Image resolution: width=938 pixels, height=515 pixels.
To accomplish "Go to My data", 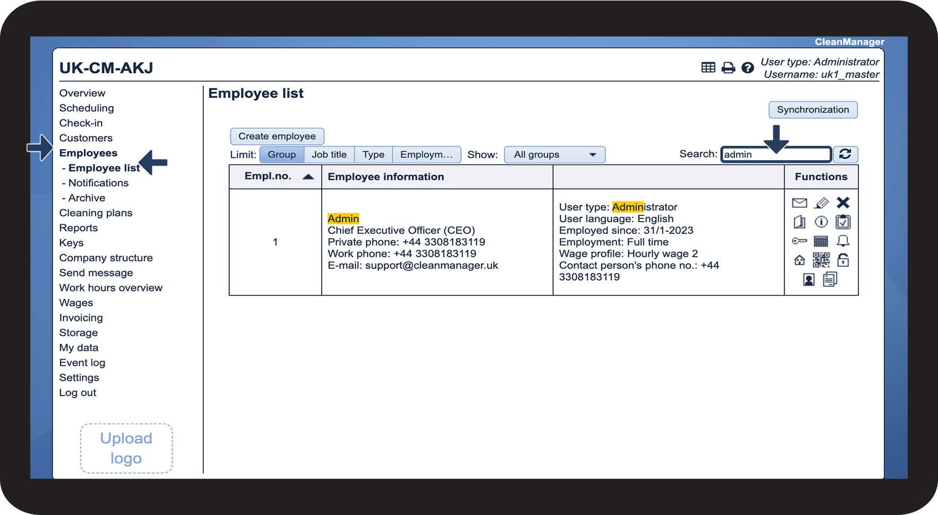I will tap(79, 348).
